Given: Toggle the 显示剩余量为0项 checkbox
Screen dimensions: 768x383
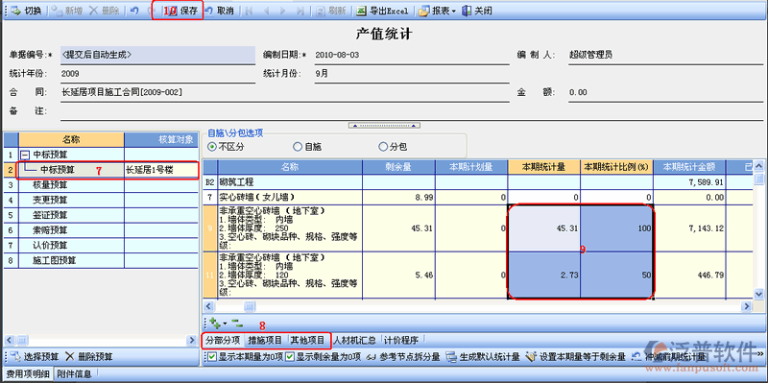Looking at the screenshot, I should click(x=290, y=356).
